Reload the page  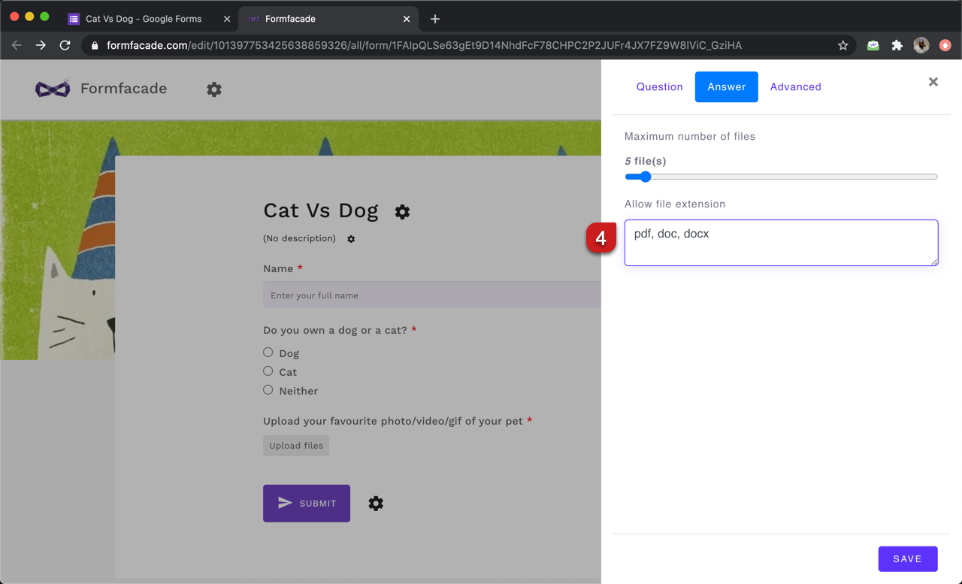[65, 45]
